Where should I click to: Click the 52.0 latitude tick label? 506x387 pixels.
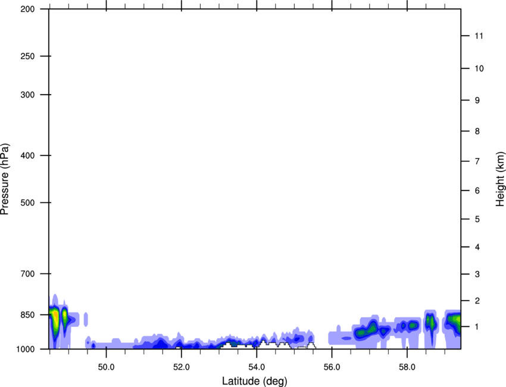pos(182,367)
